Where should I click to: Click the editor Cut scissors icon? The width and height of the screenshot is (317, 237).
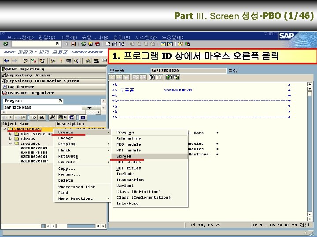click(112, 77)
